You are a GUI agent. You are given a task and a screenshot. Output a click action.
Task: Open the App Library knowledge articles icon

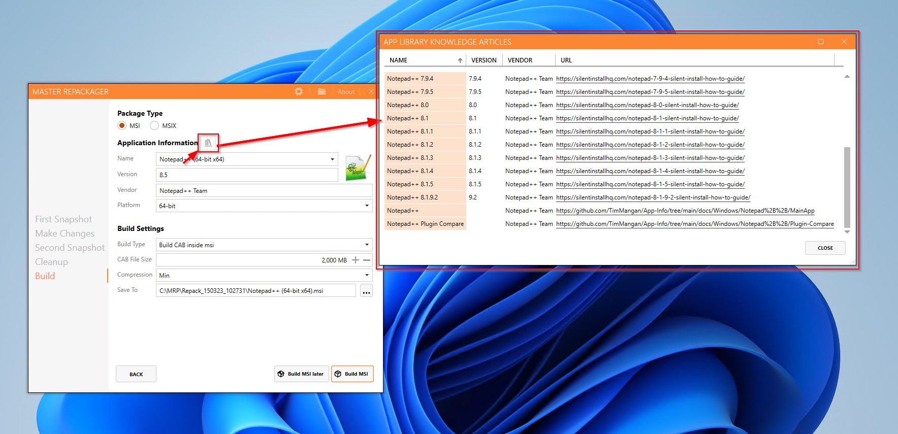coord(208,143)
